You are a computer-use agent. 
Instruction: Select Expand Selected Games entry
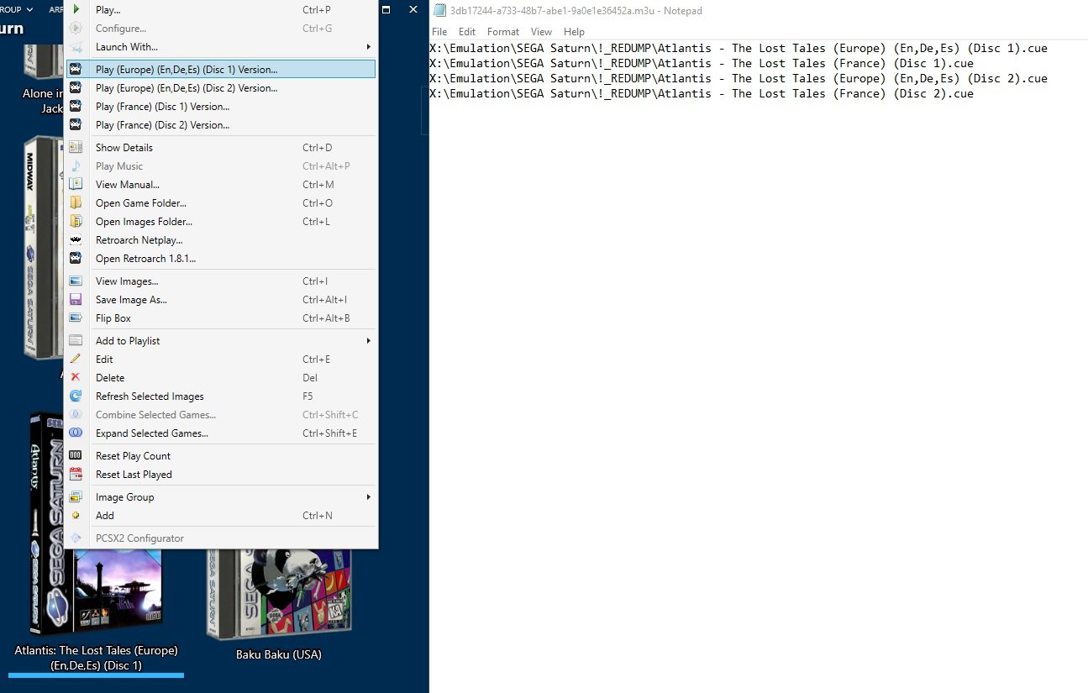point(220,433)
